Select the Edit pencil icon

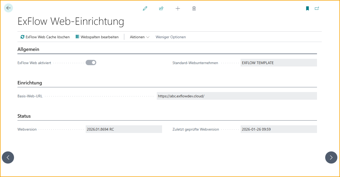tap(145, 8)
